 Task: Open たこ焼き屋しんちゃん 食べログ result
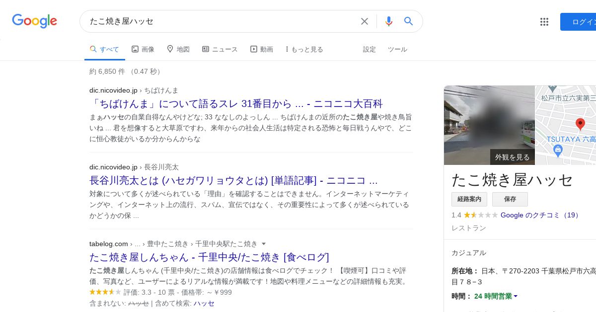click(x=209, y=257)
